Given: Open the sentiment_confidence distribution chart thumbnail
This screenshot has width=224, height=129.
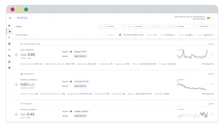Looking at the screenshot, I should (x=192, y=85).
